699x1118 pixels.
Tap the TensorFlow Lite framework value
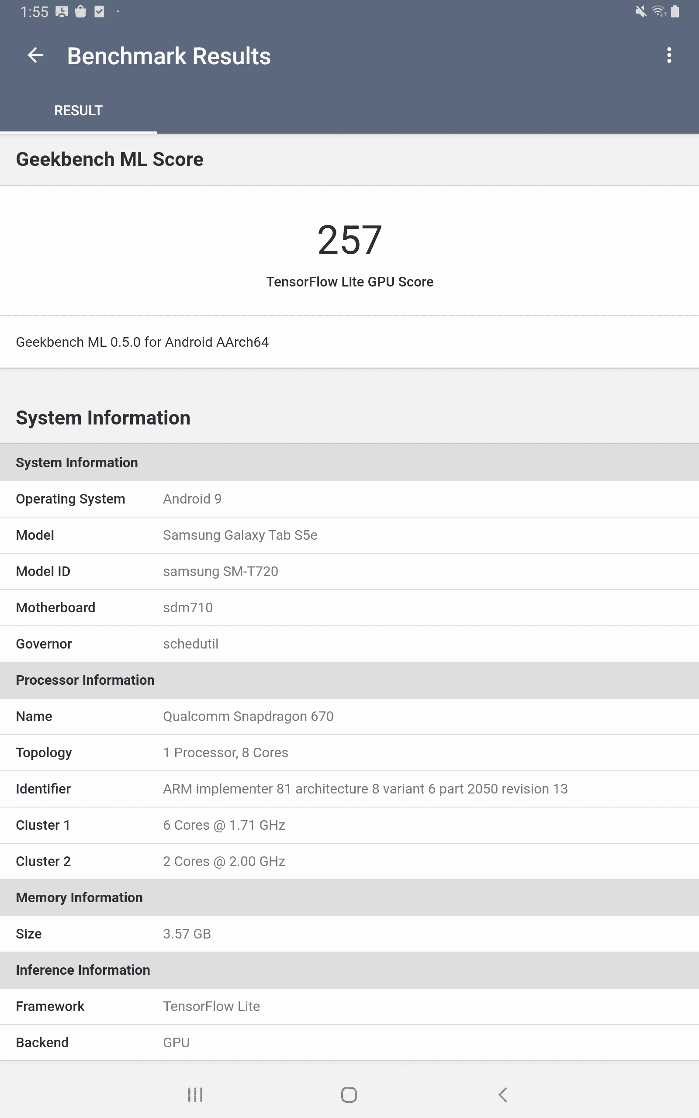pyautogui.click(x=211, y=1007)
